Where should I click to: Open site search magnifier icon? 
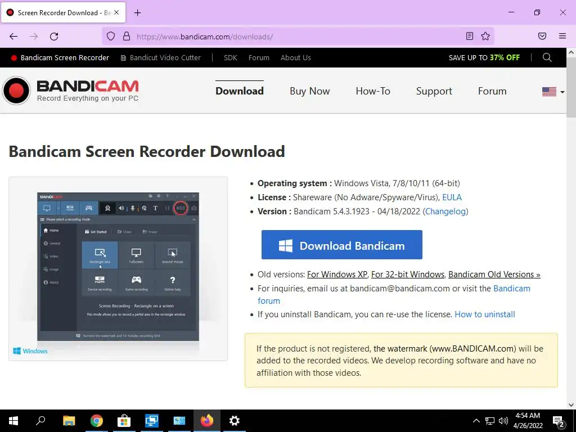(x=547, y=58)
